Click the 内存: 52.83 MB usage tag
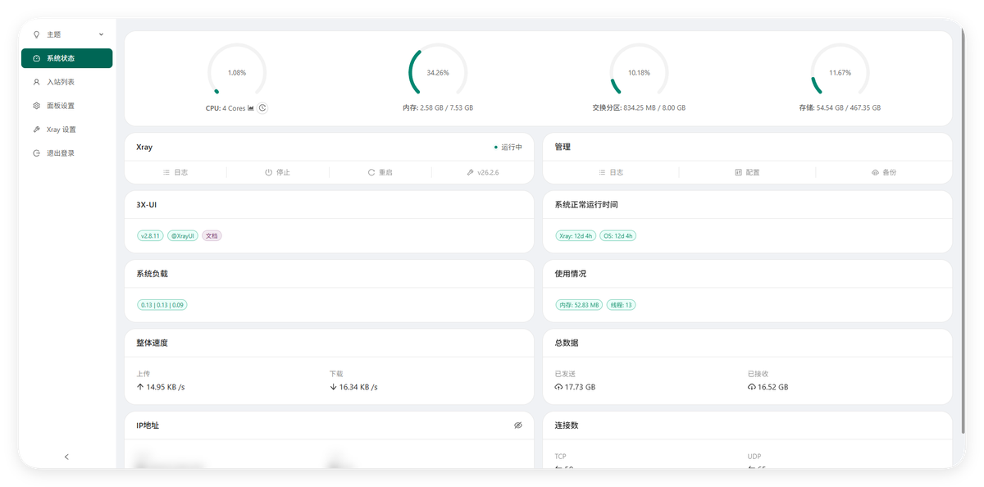 point(580,305)
